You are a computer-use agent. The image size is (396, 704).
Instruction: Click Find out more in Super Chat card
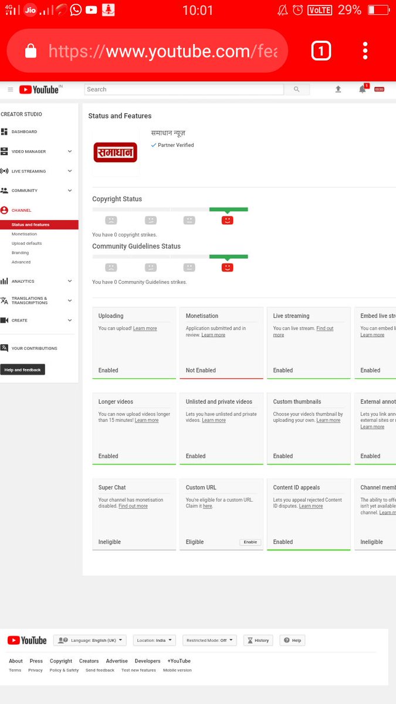coord(133,506)
